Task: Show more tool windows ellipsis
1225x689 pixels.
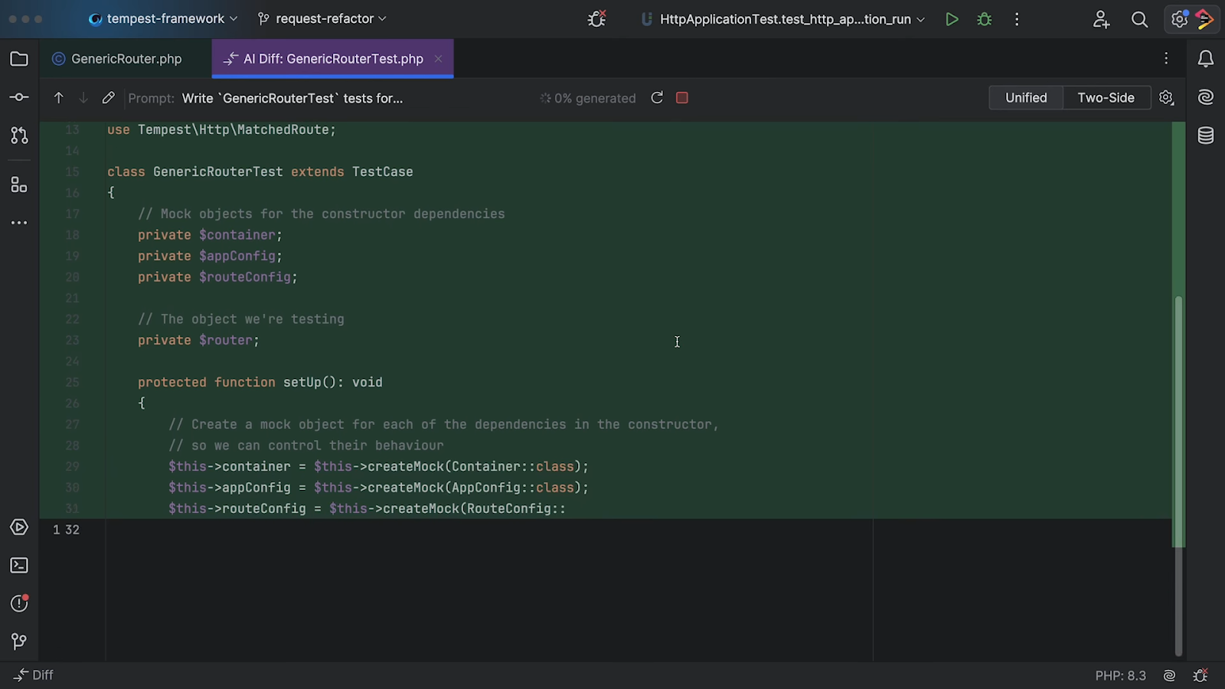Action: (19, 223)
